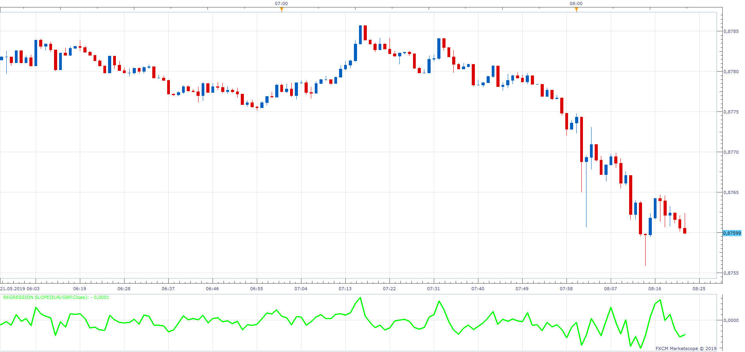
Task: Click the 0,0000 indicator axis label
Action: (731, 320)
